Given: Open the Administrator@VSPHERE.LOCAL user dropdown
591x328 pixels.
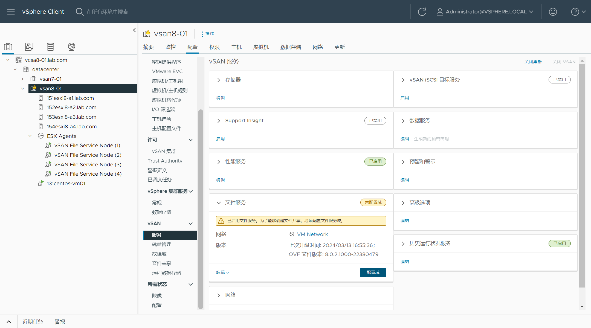Looking at the screenshot, I should (485, 12).
